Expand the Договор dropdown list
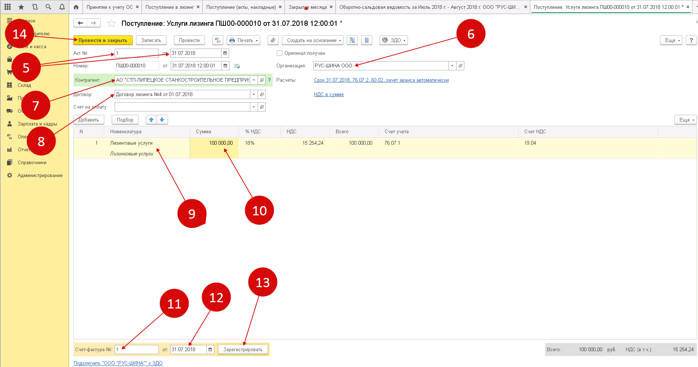The image size is (698, 367). coord(254,95)
